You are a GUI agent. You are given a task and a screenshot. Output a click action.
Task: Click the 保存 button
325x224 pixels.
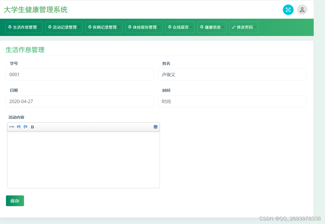pos(15,201)
